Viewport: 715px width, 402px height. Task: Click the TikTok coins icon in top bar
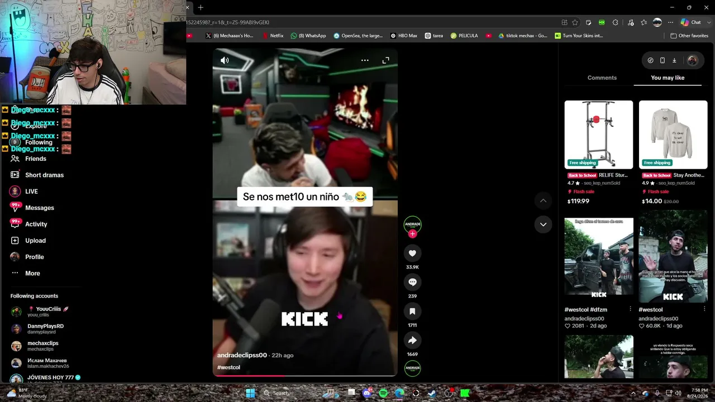click(650, 60)
